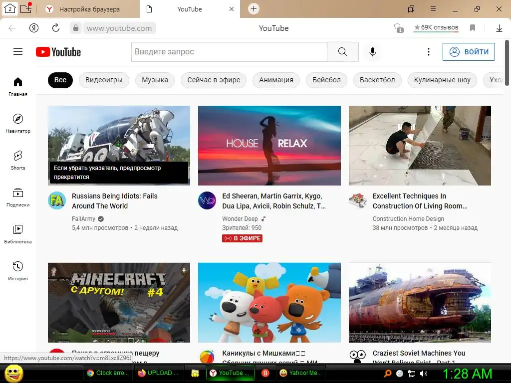
Task: Open the tile laying video thumbnail
Action: [420, 146]
